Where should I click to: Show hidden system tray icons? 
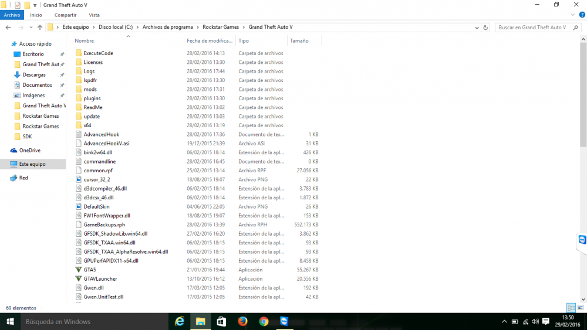point(504,321)
